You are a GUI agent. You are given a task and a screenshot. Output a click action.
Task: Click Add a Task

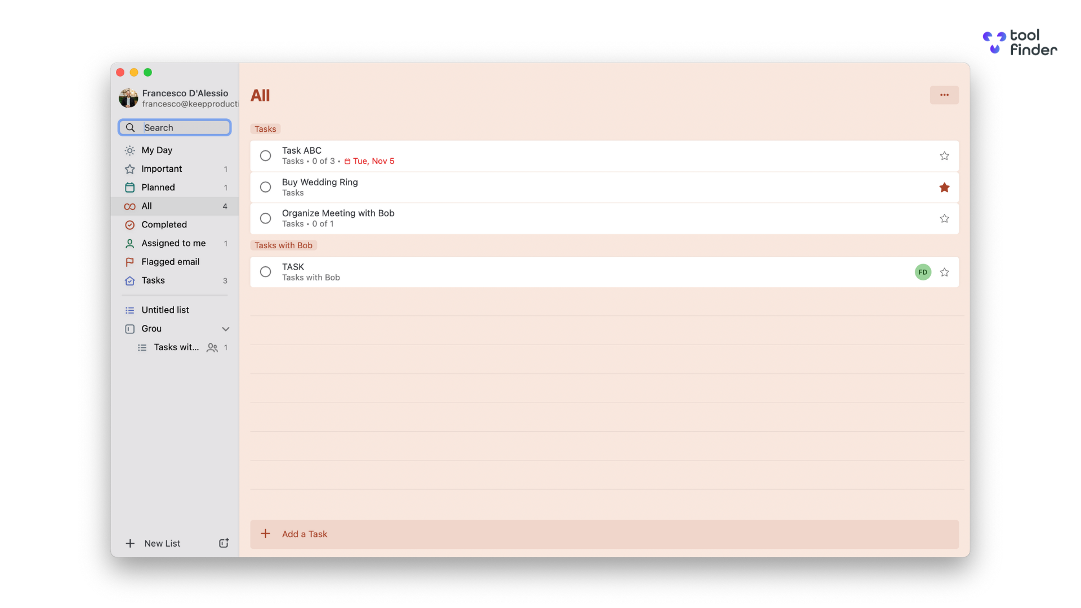point(304,534)
